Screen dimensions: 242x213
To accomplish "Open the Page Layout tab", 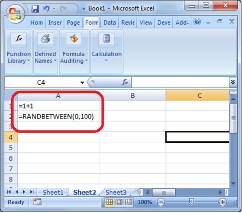I will pos(74,23).
